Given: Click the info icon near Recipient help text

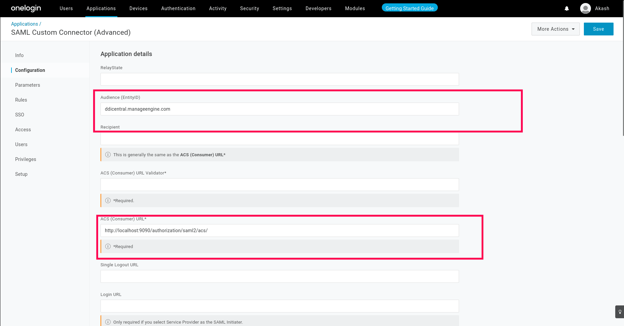Looking at the screenshot, I should point(108,155).
